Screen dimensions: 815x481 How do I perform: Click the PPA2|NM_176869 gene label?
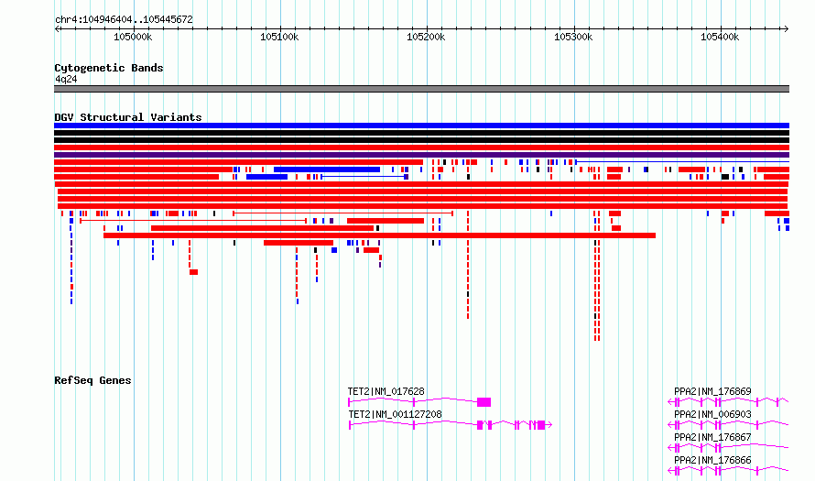point(712,391)
